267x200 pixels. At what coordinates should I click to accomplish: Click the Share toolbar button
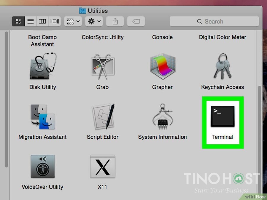pos(115,21)
